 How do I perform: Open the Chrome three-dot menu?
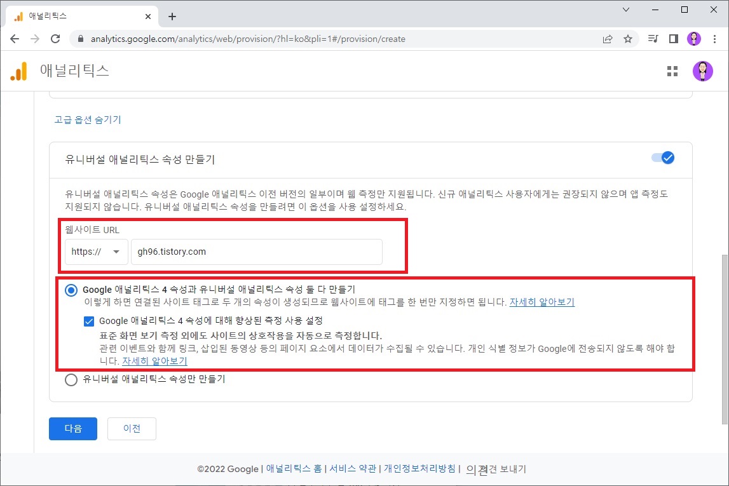point(714,39)
